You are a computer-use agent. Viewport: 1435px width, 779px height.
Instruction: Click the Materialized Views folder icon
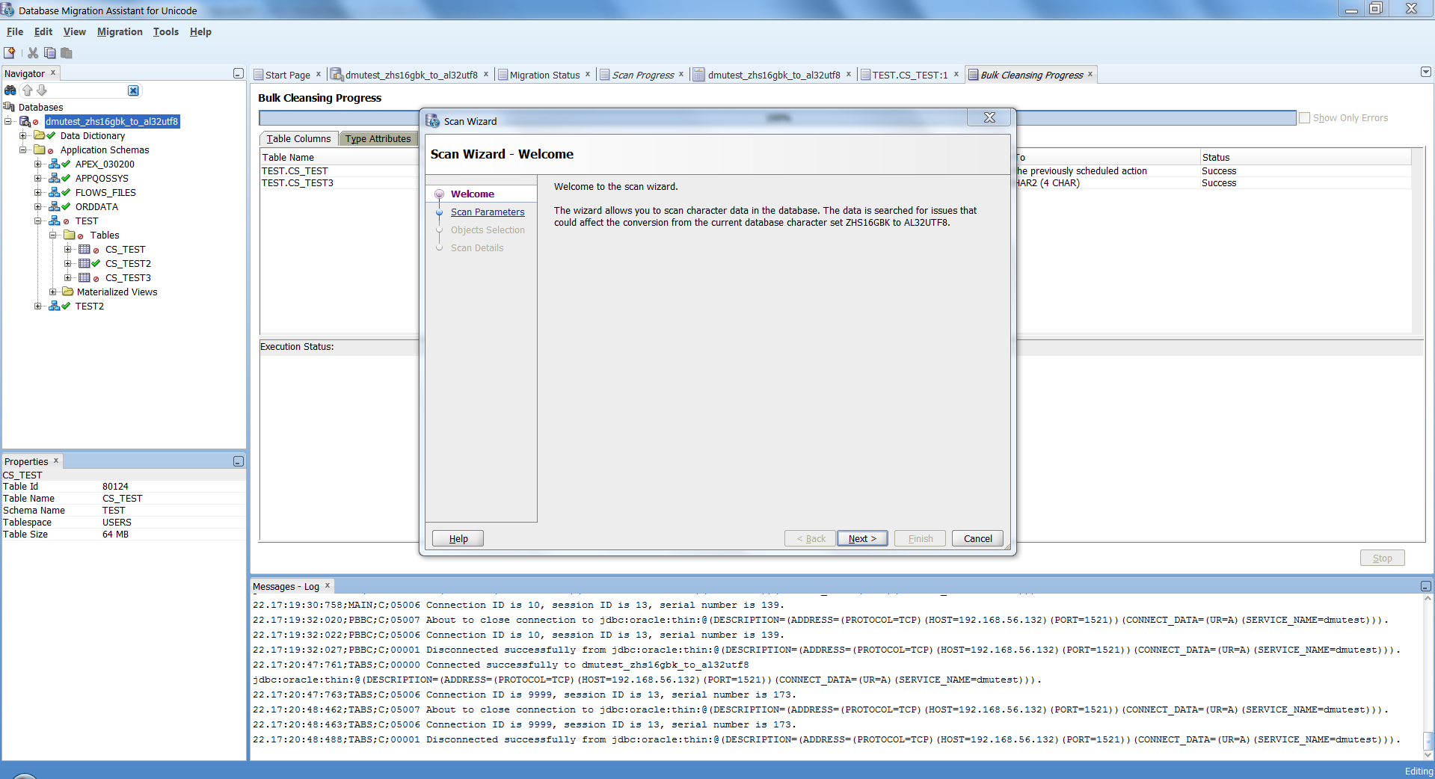pos(68,292)
